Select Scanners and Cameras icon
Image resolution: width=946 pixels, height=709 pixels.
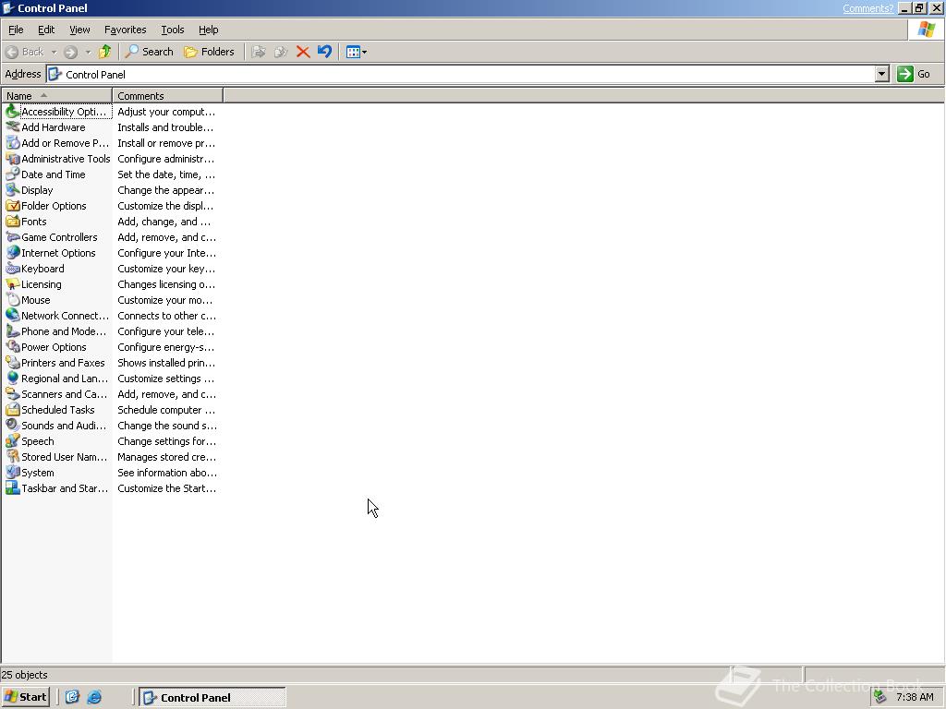(x=12, y=393)
